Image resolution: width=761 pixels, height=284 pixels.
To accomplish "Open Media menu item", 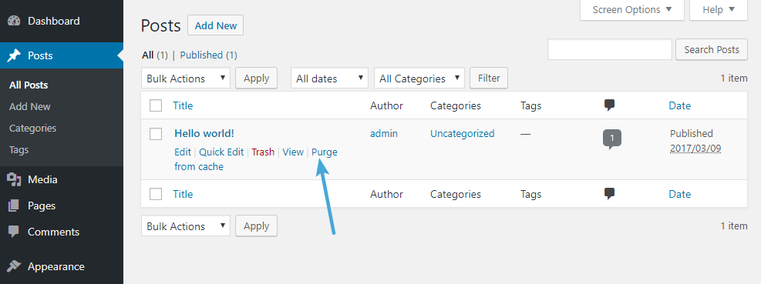I will pos(62,180).
